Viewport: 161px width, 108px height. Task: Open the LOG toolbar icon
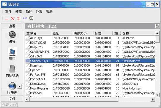(25, 18)
